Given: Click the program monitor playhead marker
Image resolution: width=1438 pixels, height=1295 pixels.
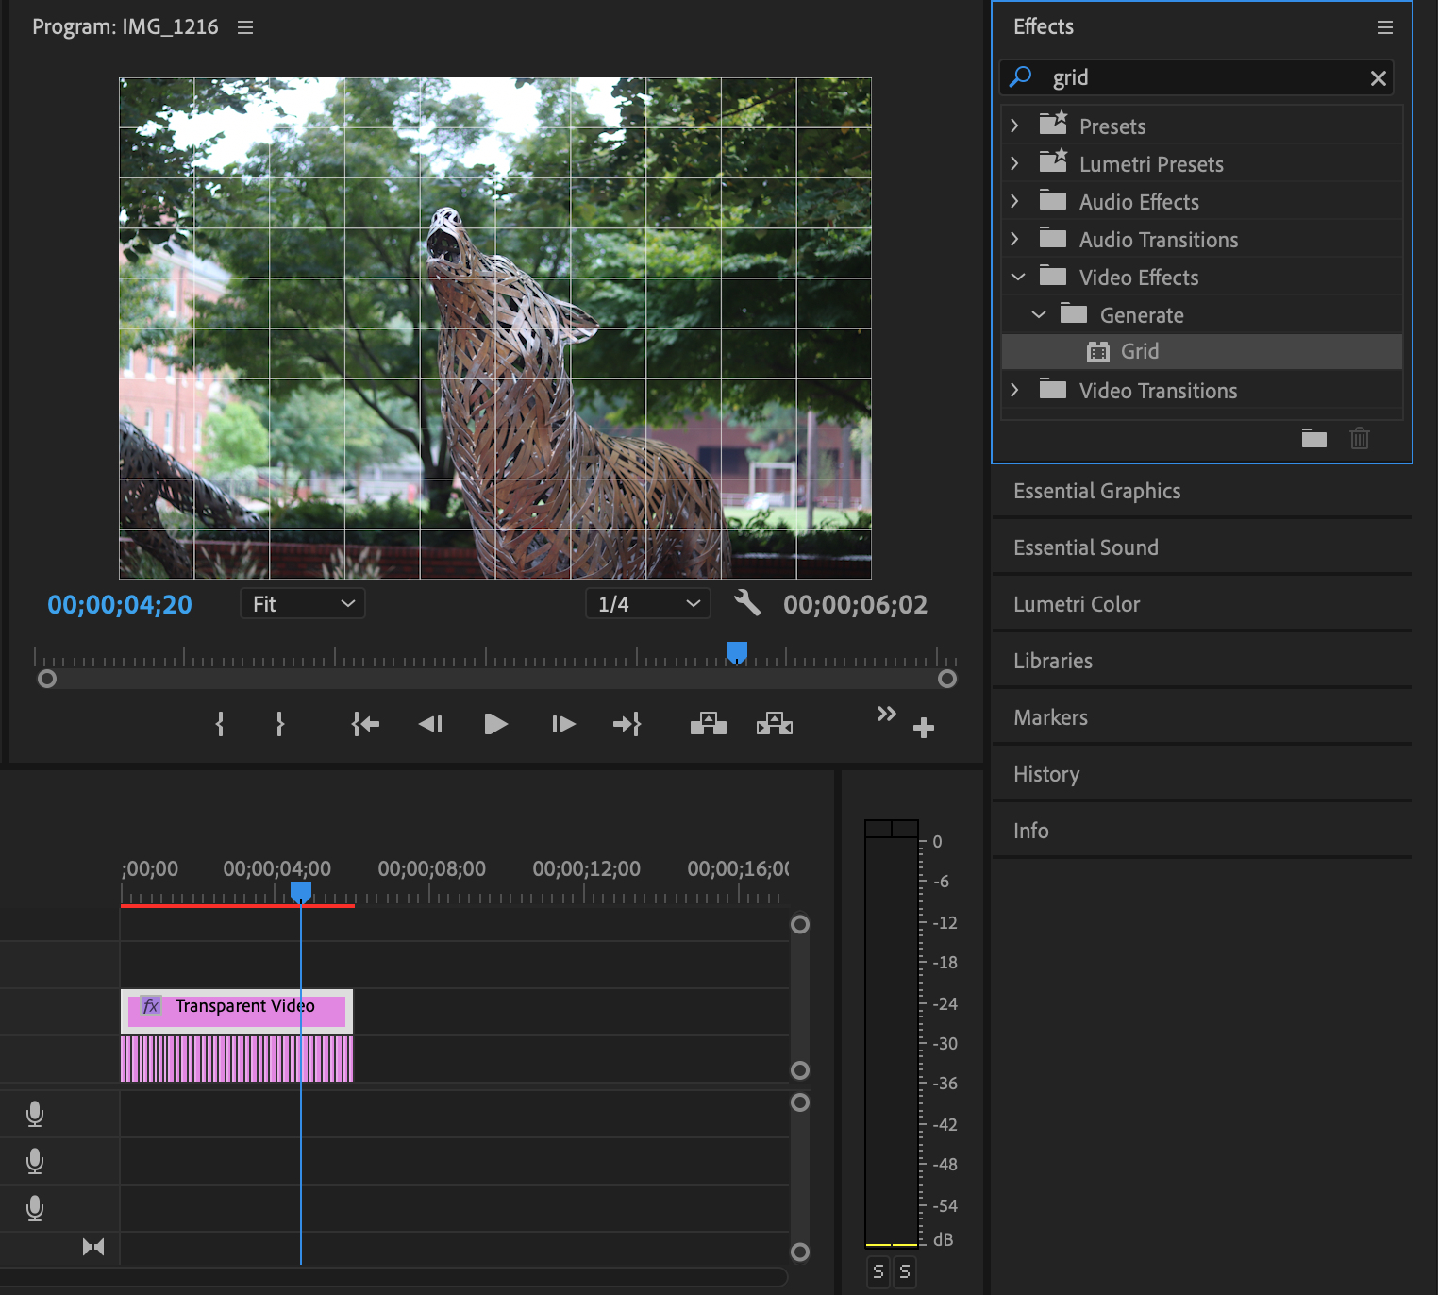Looking at the screenshot, I should tap(737, 653).
